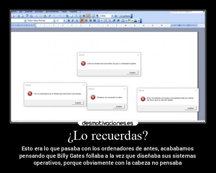This screenshot has width=216, height=173.
Task: Open the Ventana menu
Action: pyautogui.click(x=73, y=12)
